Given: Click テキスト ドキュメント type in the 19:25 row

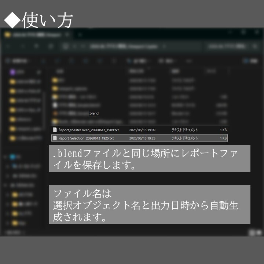Looking at the screenshot, I should pyautogui.click(x=185, y=138).
